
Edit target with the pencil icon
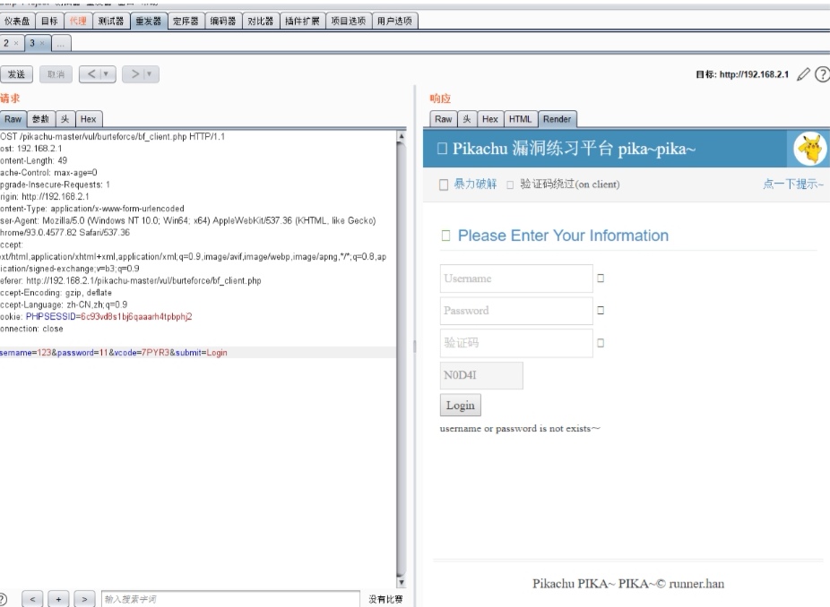click(x=803, y=74)
